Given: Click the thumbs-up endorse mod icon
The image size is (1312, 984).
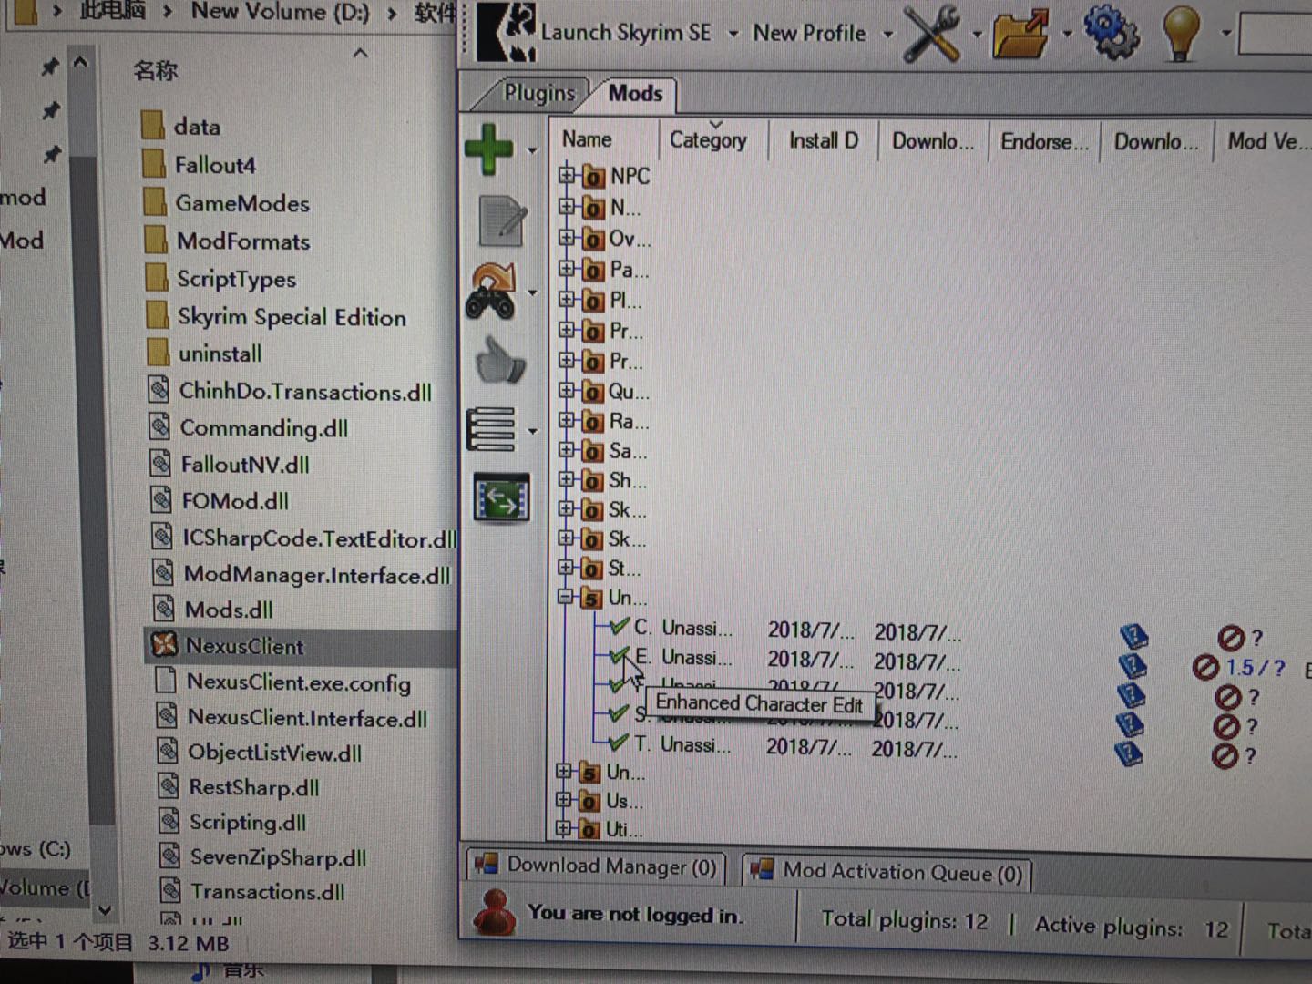Looking at the screenshot, I should coord(501,360).
